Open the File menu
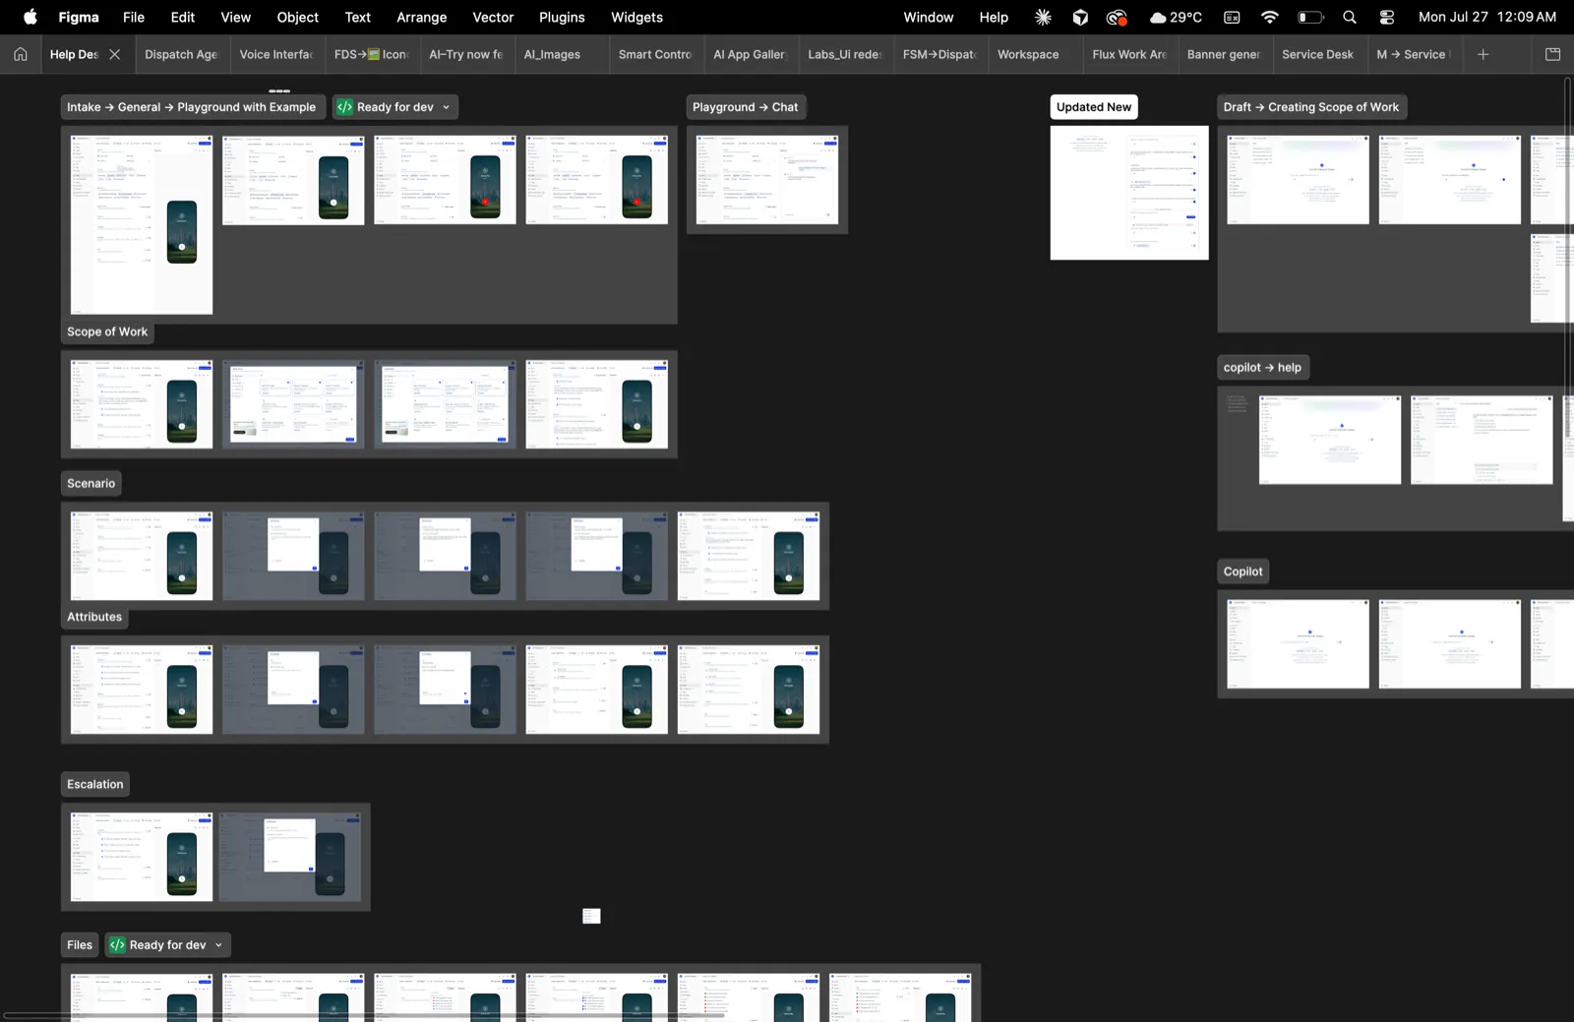The image size is (1574, 1022). coord(134,17)
